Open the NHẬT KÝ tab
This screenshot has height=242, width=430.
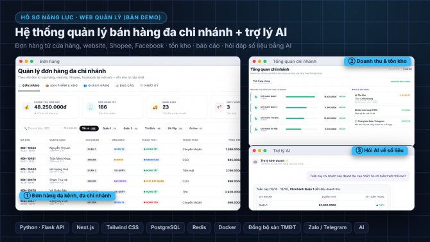pos(149,85)
